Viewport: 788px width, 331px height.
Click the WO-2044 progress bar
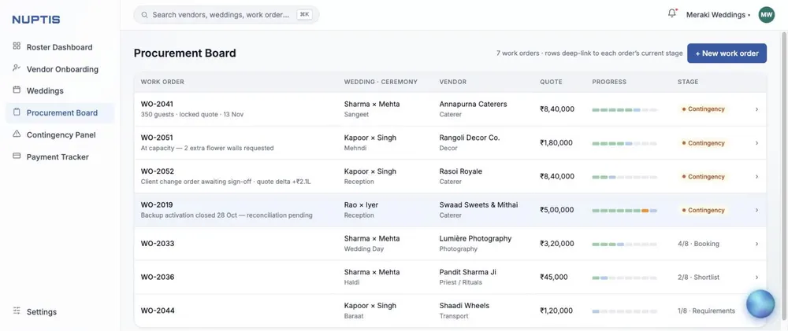click(624, 311)
